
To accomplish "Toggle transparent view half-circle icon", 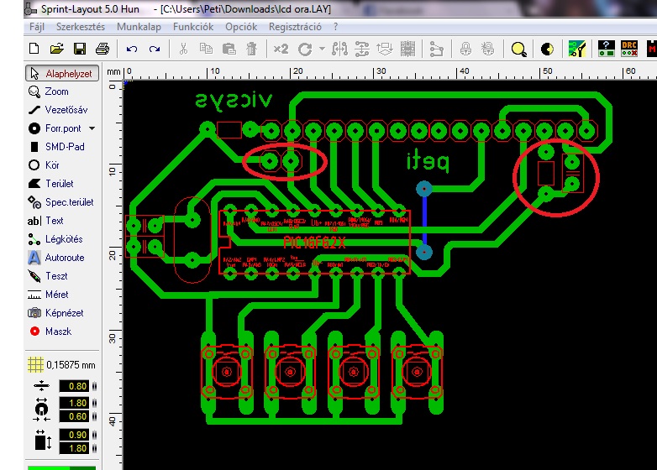I will [x=547, y=50].
